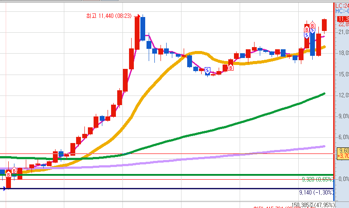The height and width of the screenshot is (208, 349).
Task: Click the 9,140 (-1,30%) navy price label
Action: [316, 192]
